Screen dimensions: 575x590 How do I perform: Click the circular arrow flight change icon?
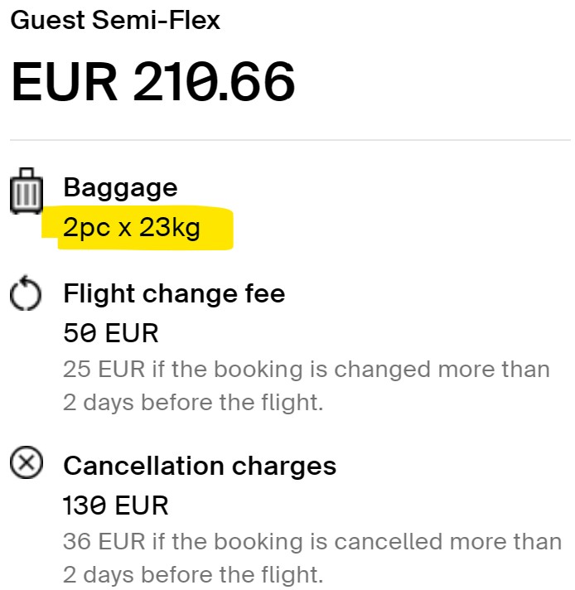pyautogui.click(x=26, y=293)
